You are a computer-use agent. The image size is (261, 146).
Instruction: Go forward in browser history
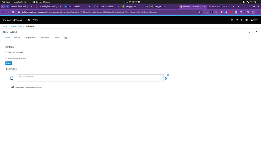tap(8, 12)
